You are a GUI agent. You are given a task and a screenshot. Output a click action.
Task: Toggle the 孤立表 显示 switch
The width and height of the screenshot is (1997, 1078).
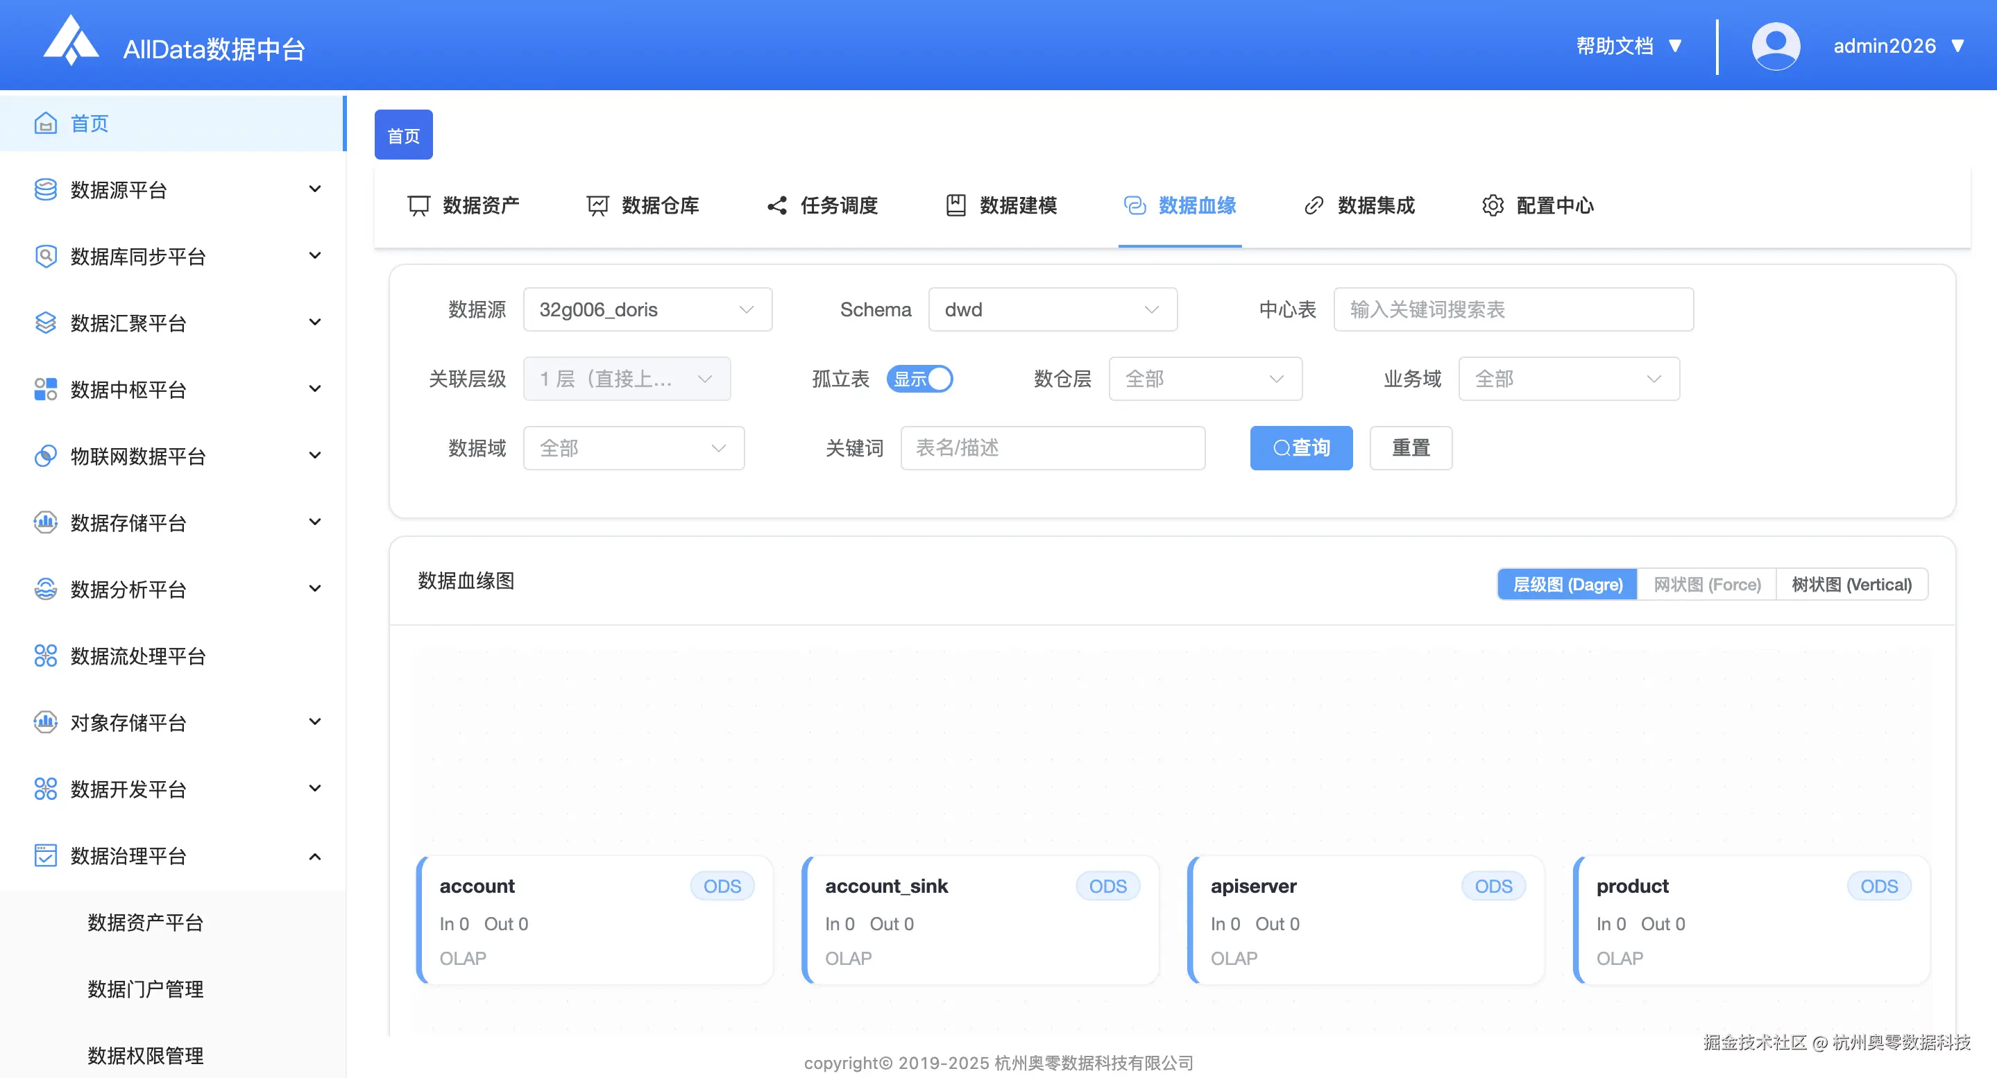pyautogui.click(x=919, y=379)
